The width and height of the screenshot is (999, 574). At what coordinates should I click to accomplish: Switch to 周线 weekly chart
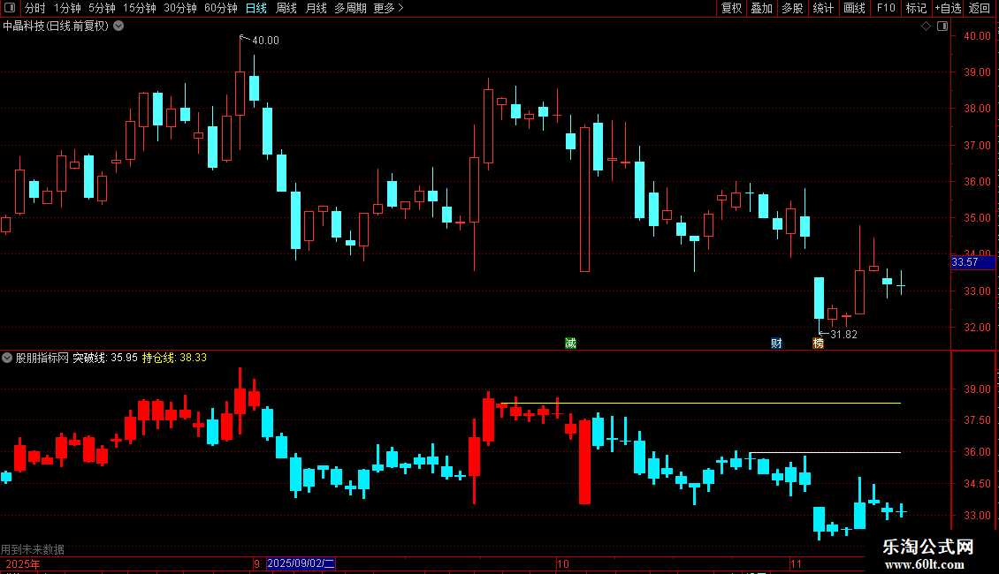(286, 8)
